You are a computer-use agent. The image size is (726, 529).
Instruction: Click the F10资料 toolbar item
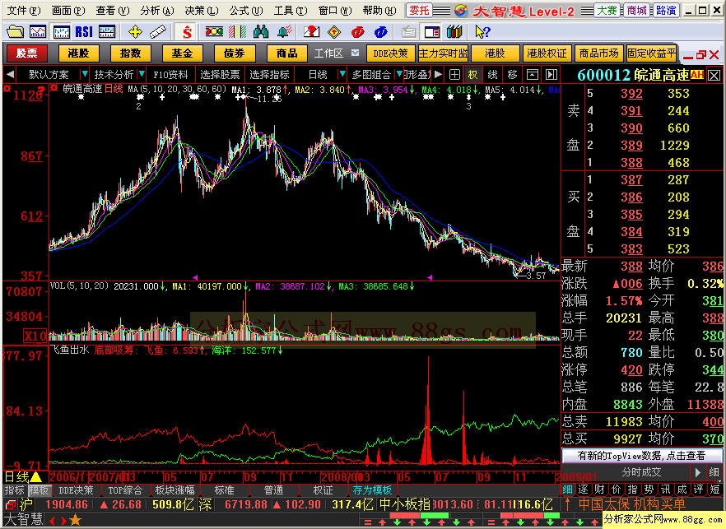(170, 74)
